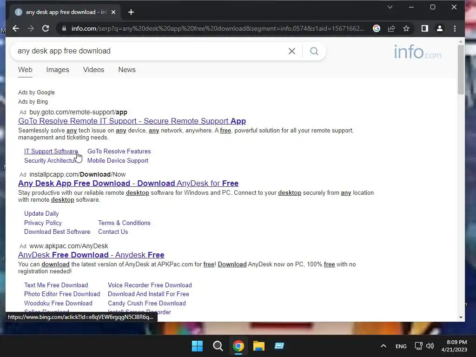Open Mobile Device Support link

point(118,160)
